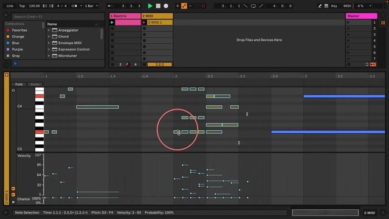The image size is (389, 219).
Task: Click the Capture MIDI brackets icon
Action: coord(197,5)
